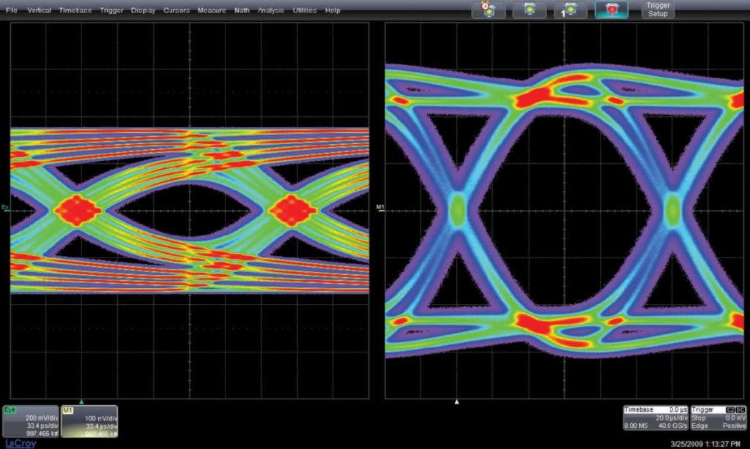Expand the Analysis menu

pyautogui.click(x=271, y=11)
